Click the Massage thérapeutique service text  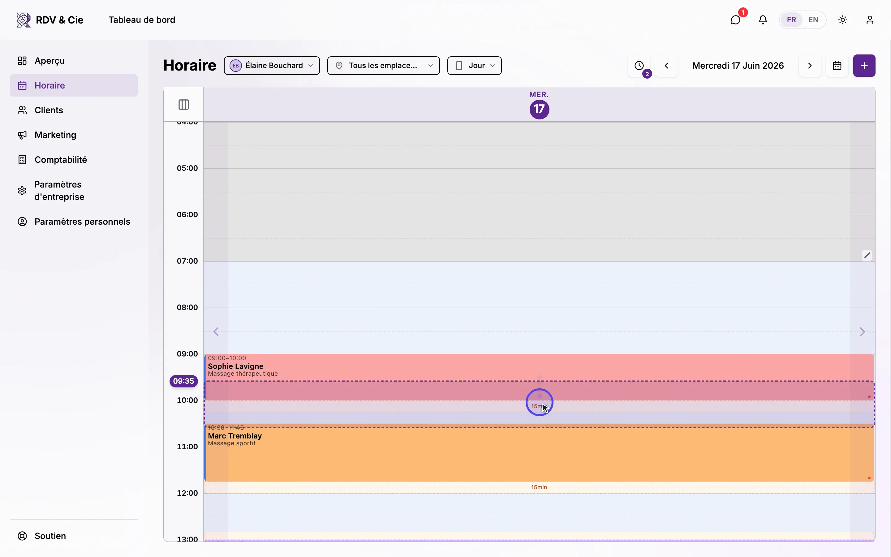click(x=243, y=373)
